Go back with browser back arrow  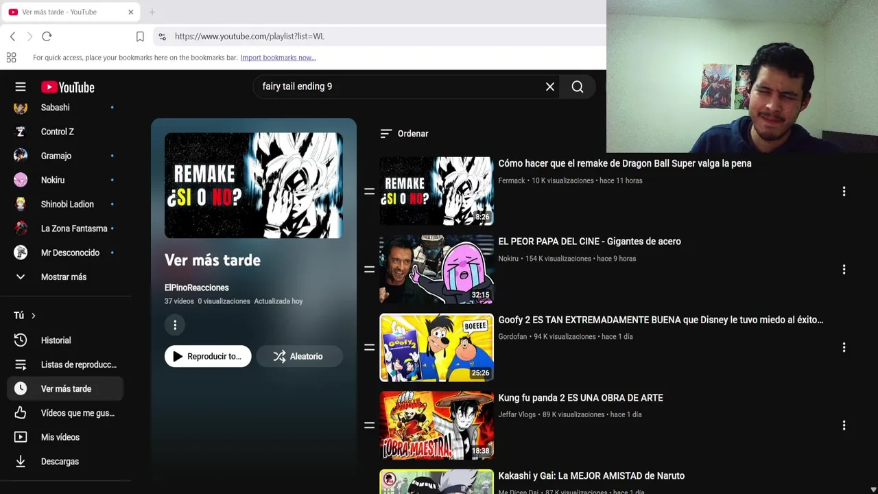tap(12, 36)
